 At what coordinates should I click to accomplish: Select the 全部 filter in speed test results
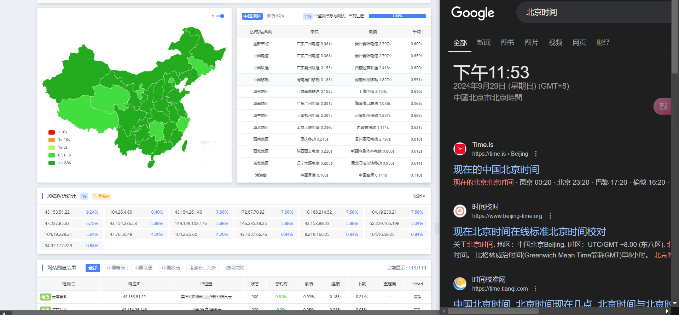click(93, 268)
